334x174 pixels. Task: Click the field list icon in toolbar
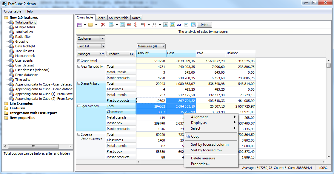point(186,25)
